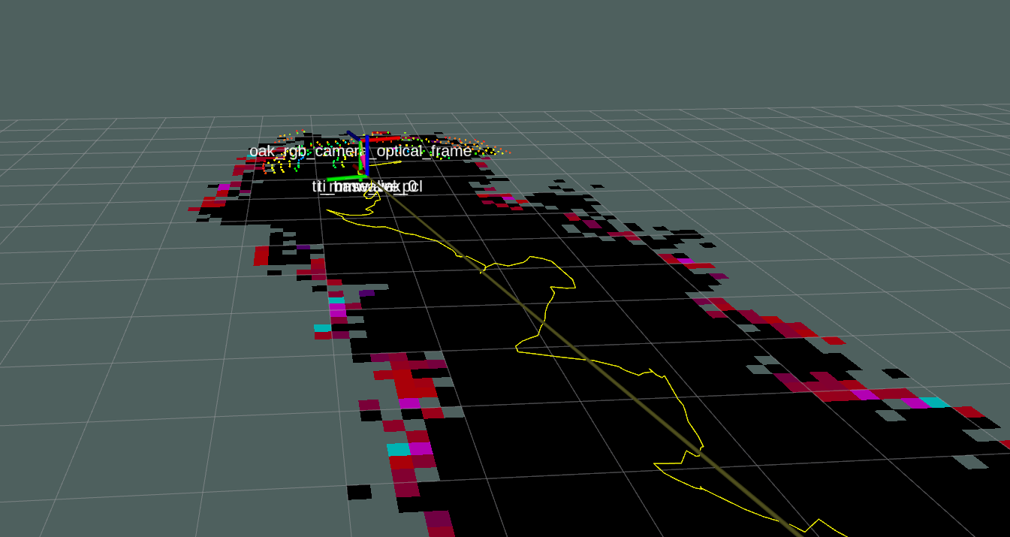Viewport: 1010px width, 537px height.
Task: Click the oak_rgb_camera_optical_frame label
Action: 360,151
